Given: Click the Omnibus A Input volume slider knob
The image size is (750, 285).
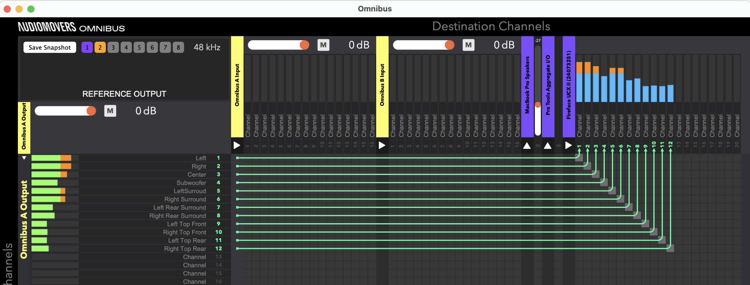Looking at the screenshot, I should 304,45.
